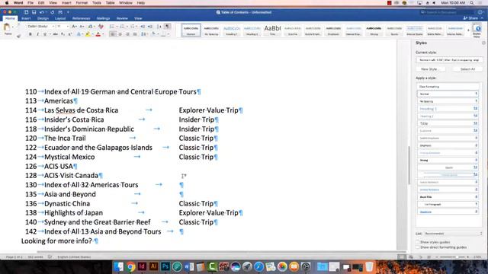Click the Text Effects icon
This screenshot has width=488, height=274.
pyautogui.click(x=79, y=34)
